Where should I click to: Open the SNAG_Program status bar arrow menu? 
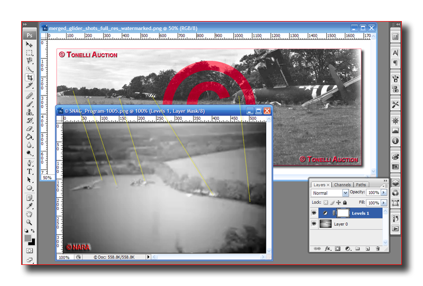coord(148,257)
